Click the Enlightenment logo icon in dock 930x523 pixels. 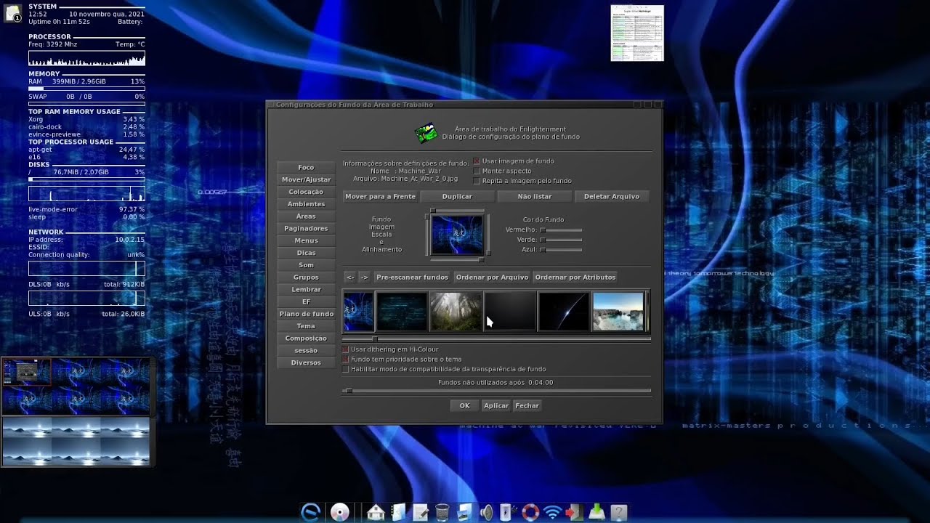point(311,512)
